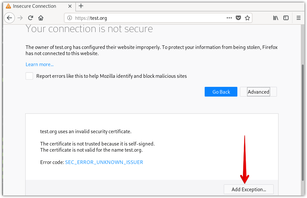Toggle the Advanced details button
The image size is (307, 198).
click(258, 92)
